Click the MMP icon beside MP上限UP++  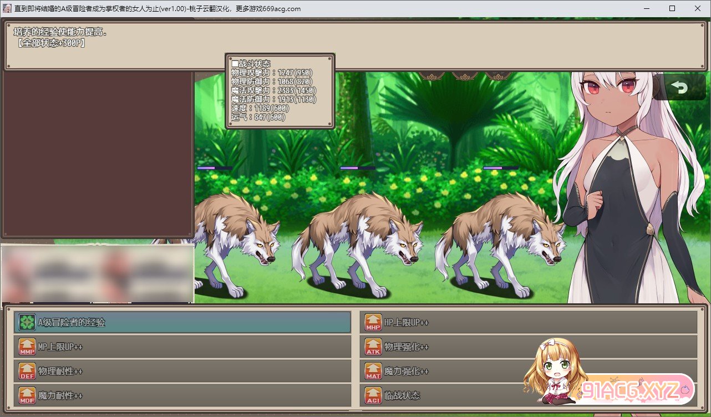point(27,347)
